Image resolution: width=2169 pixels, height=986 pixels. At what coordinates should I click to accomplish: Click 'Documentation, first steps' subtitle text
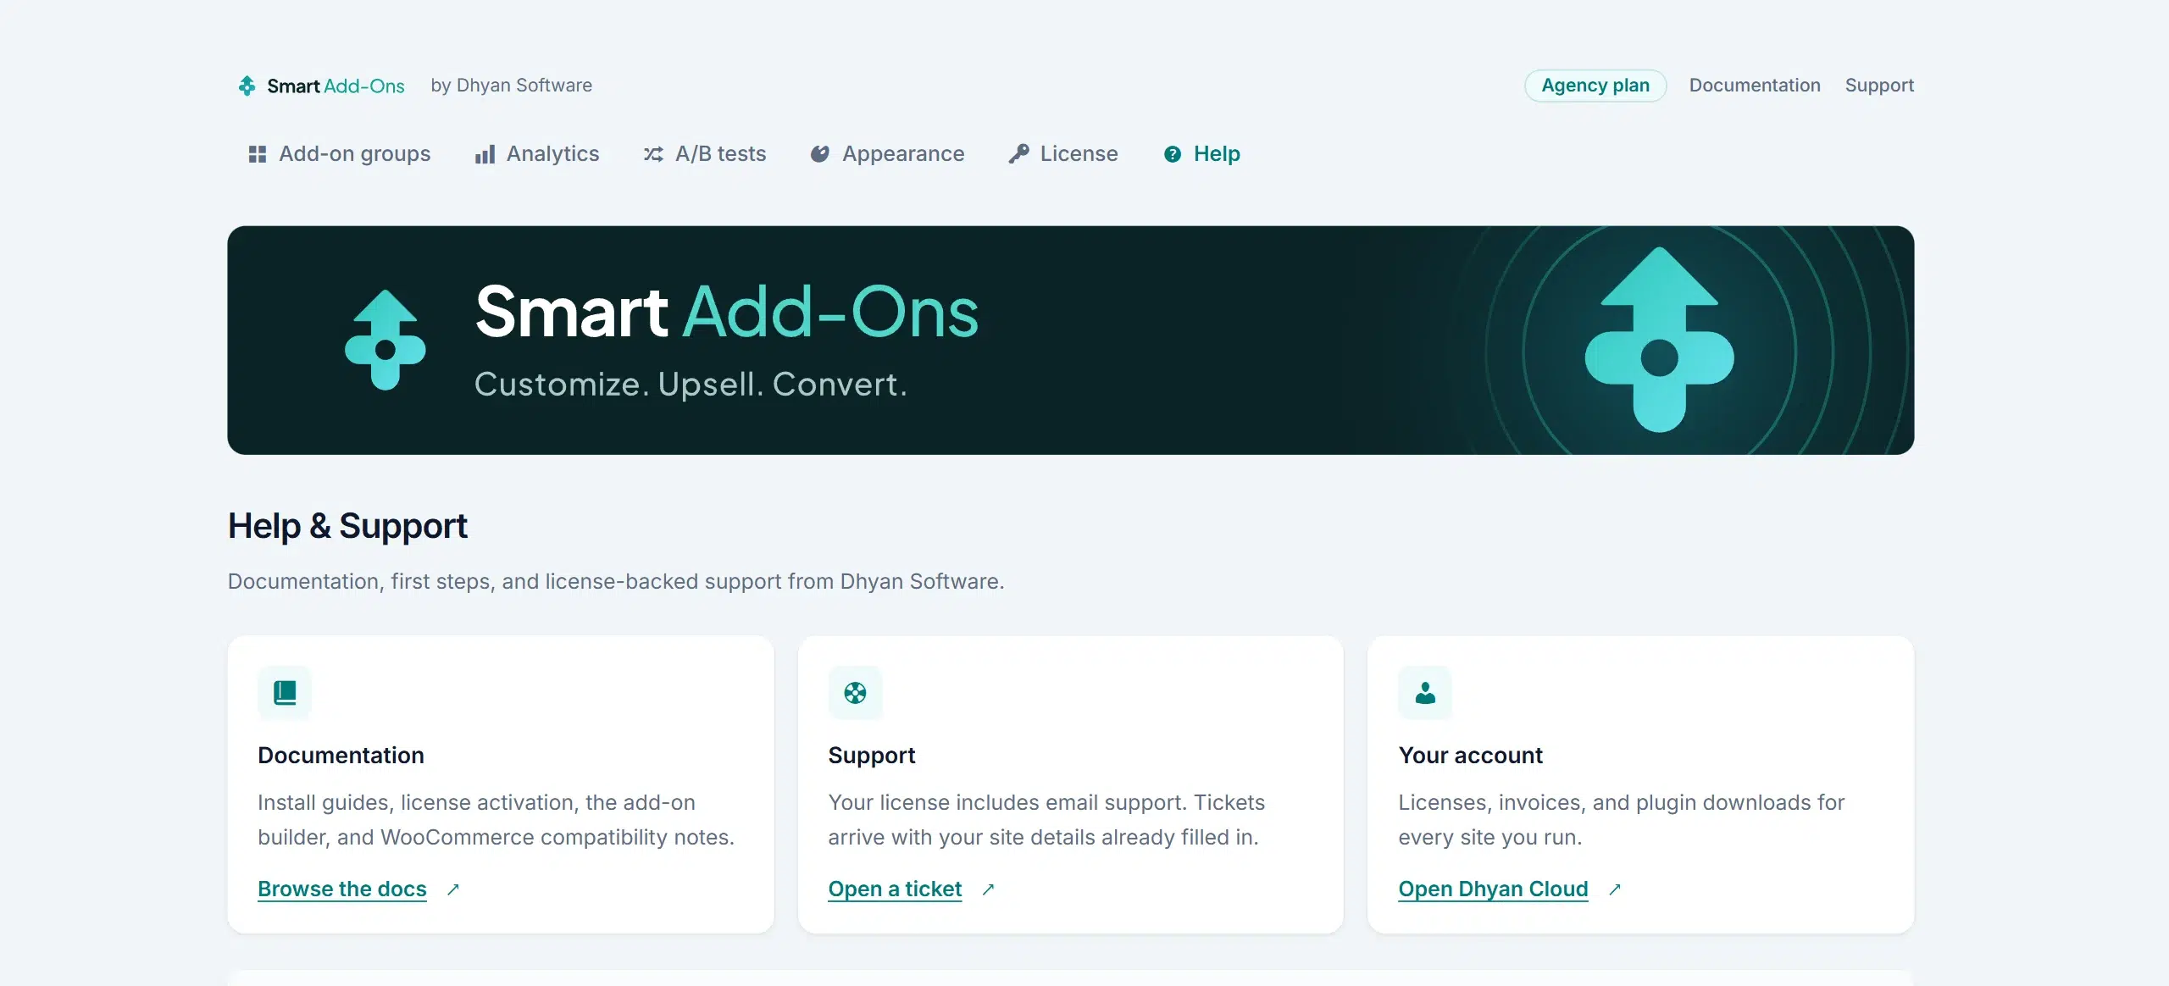(x=616, y=582)
